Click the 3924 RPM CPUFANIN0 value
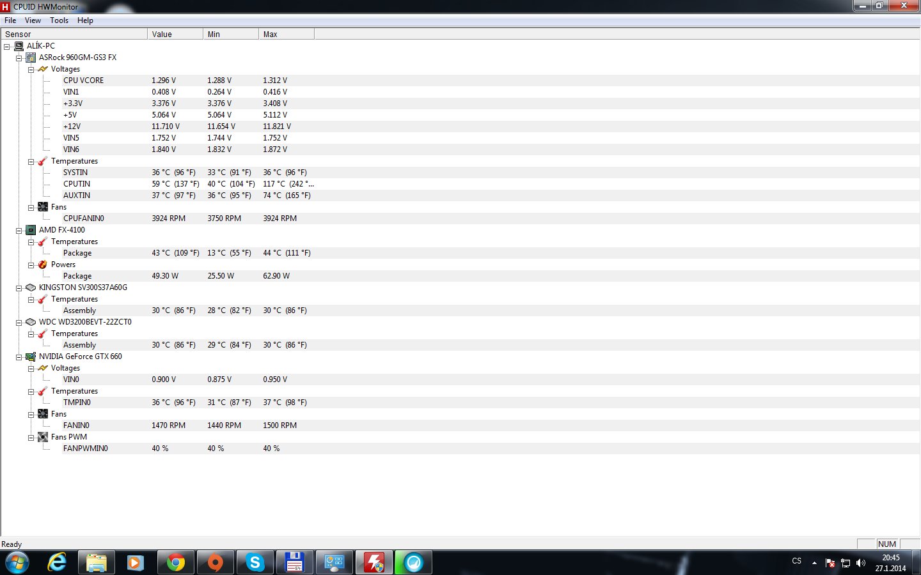The image size is (921, 575). [169, 218]
